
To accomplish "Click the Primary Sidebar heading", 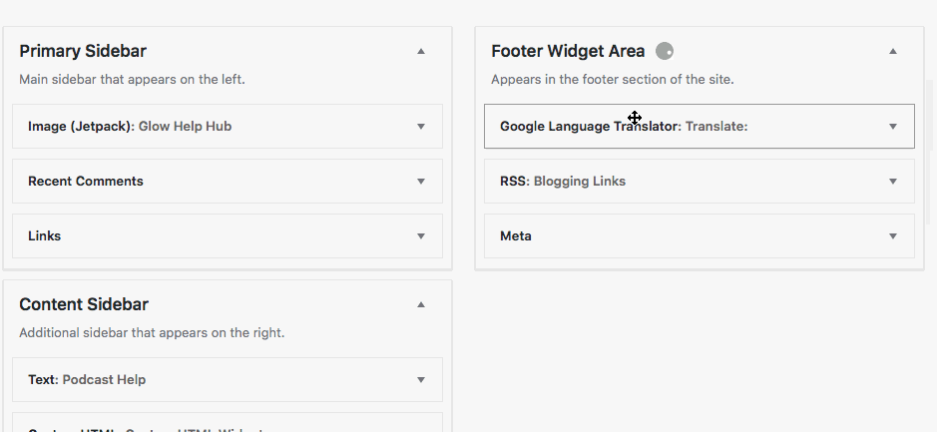I will coord(83,52).
